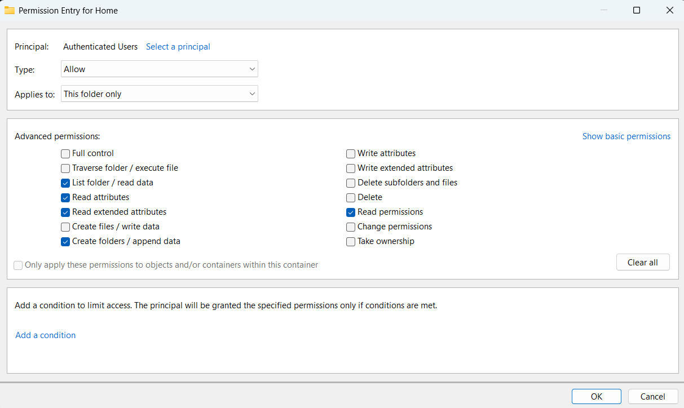The height and width of the screenshot is (408, 684).
Task: Tick the Delete permission checkbox
Action: tap(351, 197)
